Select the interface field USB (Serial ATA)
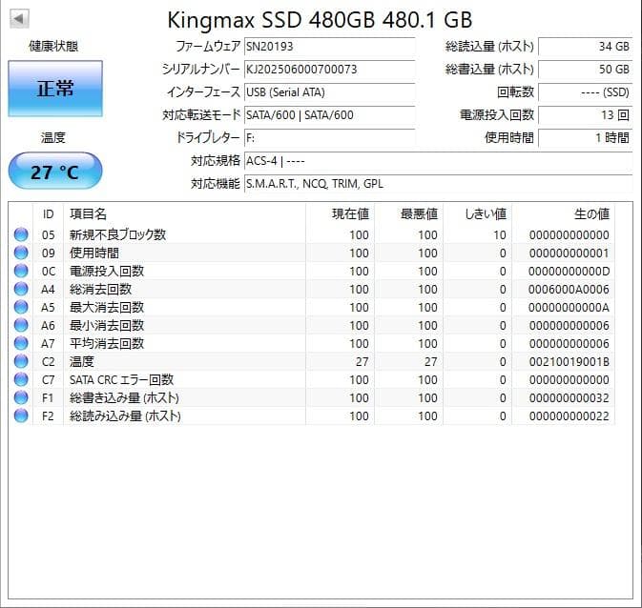 330,92
